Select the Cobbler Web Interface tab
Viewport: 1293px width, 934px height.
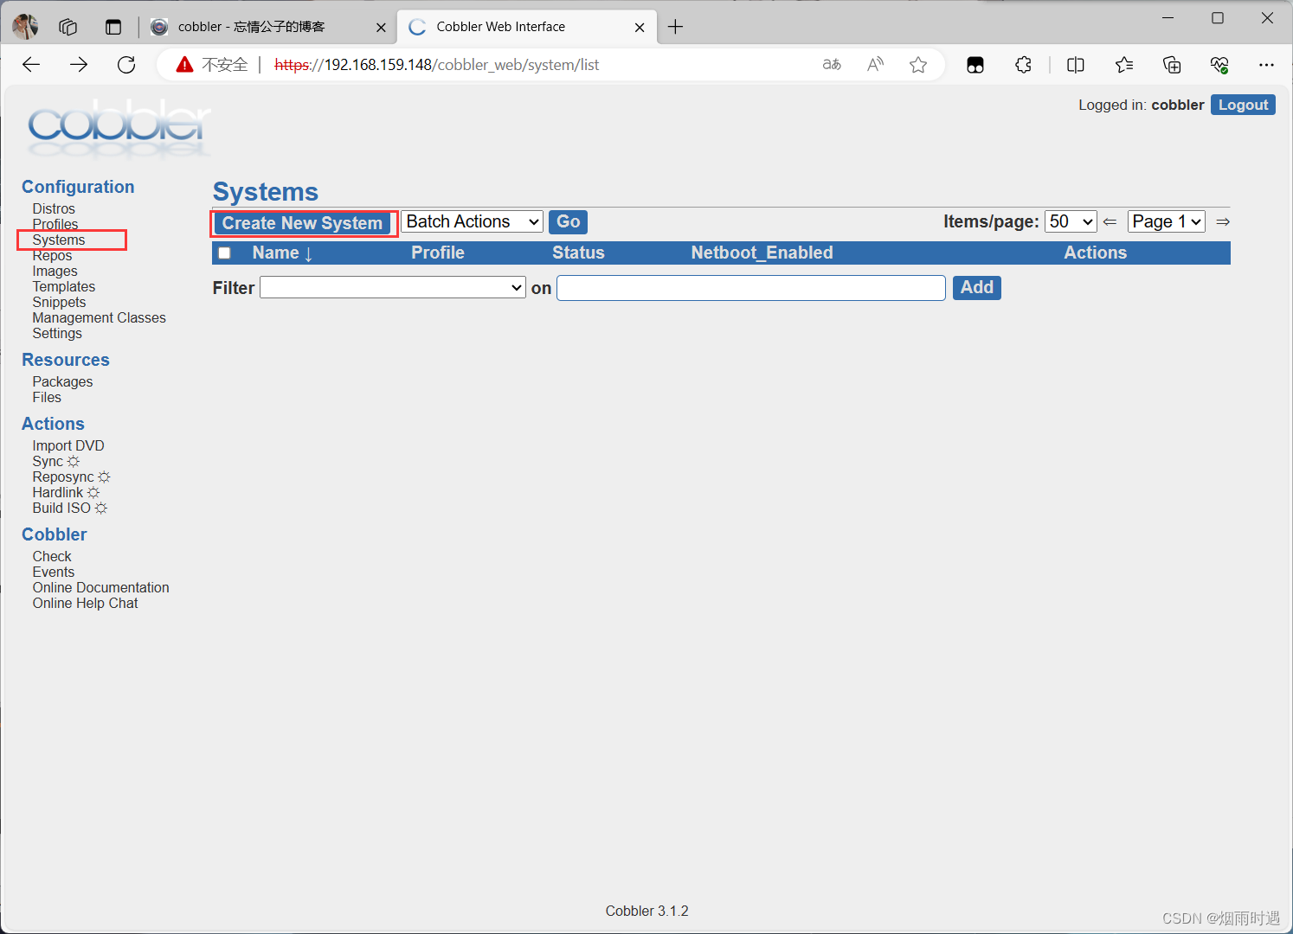pyautogui.click(x=526, y=27)
